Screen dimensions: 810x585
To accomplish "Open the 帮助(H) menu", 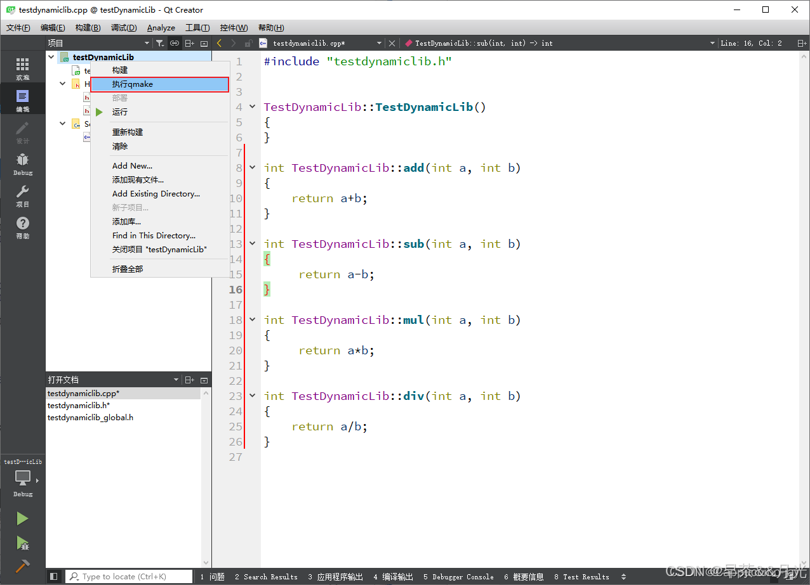I will [x=271, y=28].
